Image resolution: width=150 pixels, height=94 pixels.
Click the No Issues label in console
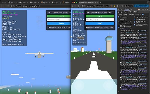(x=132, y=14)
